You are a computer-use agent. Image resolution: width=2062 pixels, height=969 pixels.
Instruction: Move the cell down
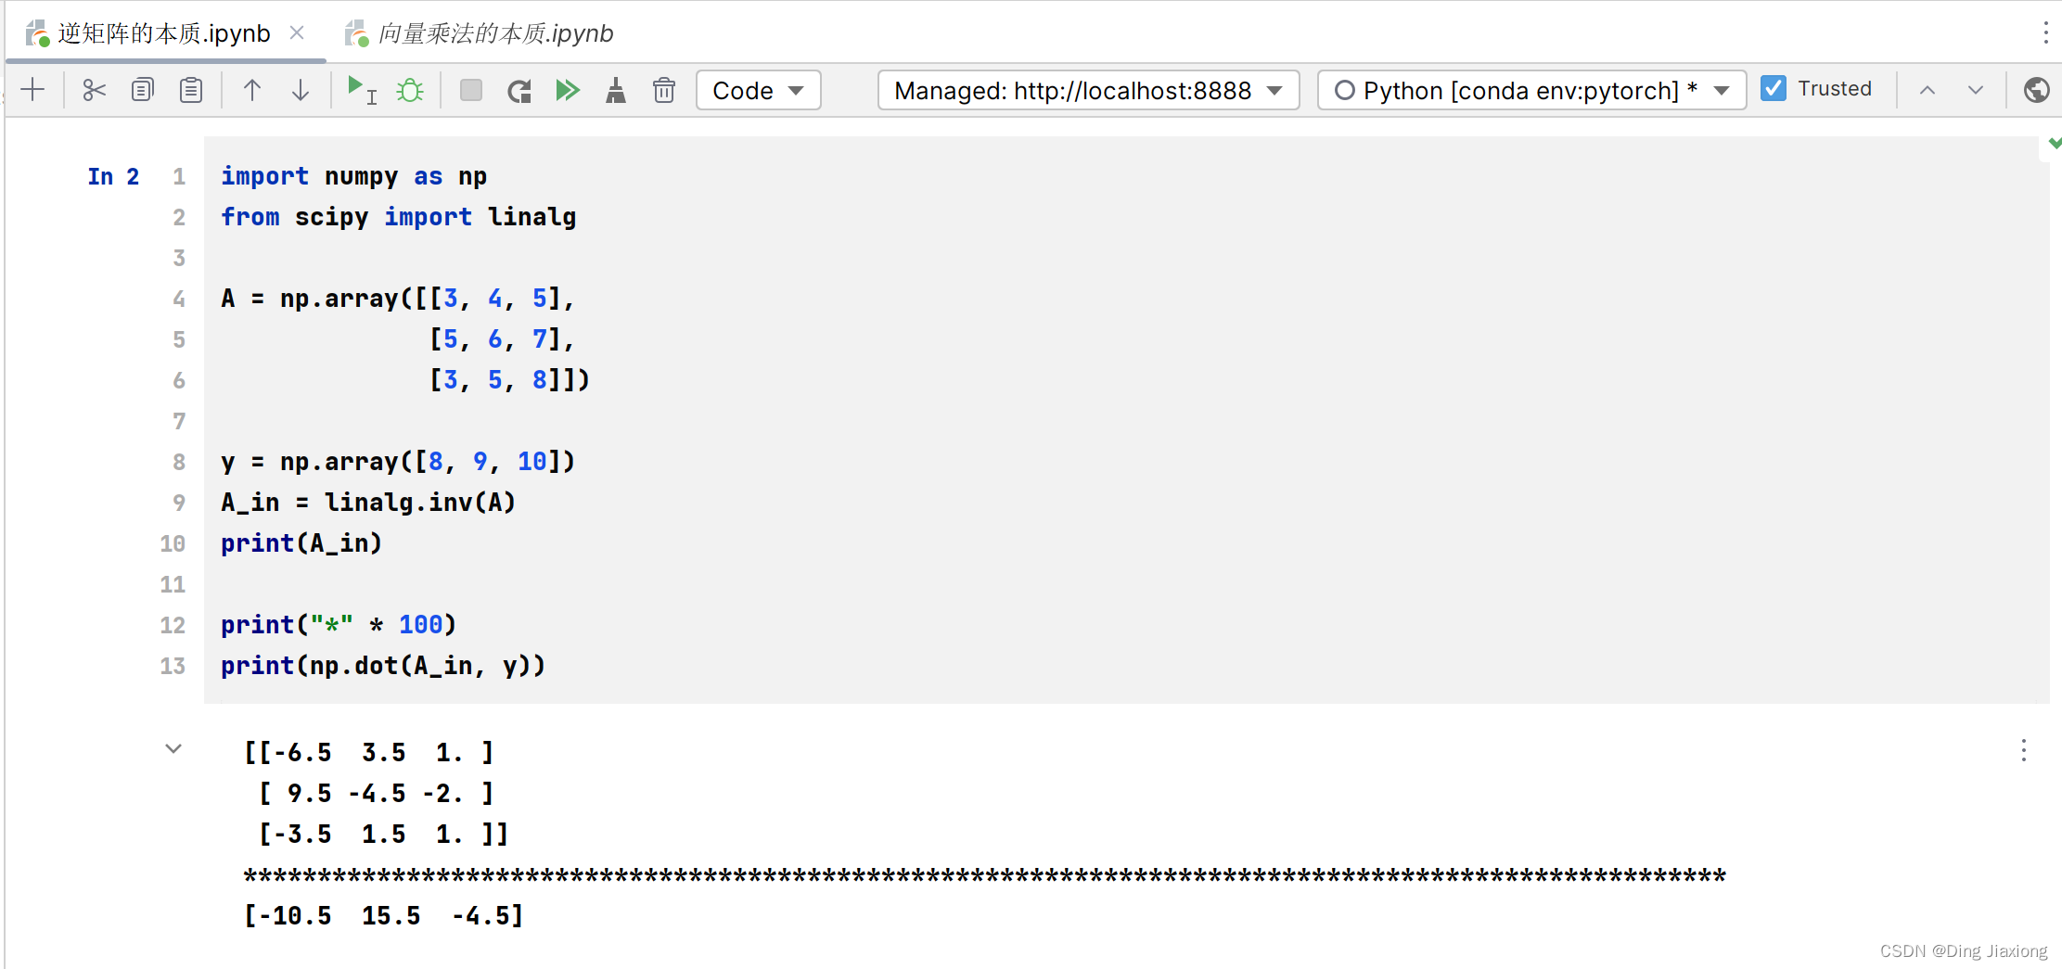point(301,90)
